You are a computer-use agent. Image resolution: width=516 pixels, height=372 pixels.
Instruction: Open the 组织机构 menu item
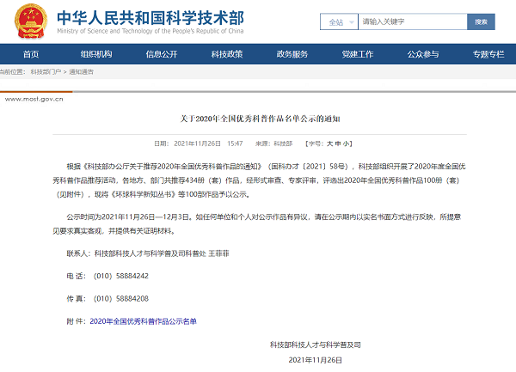click(x=96, y=54)
